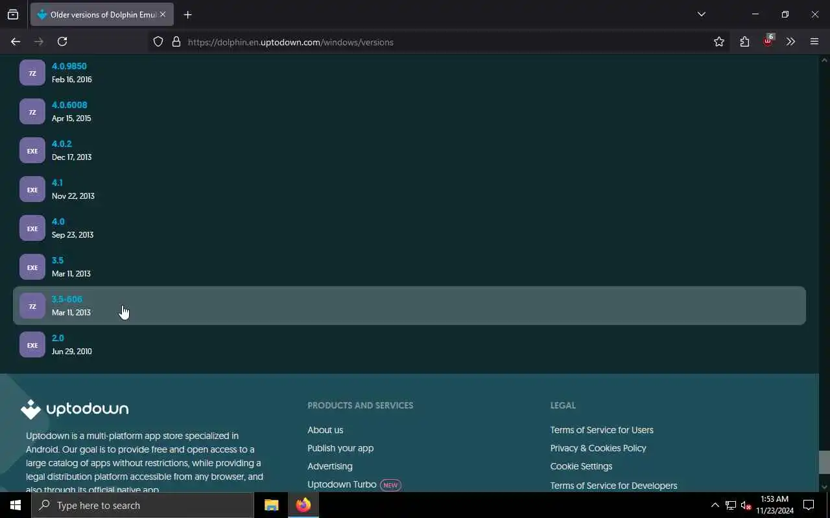This screenshot has height=518, width=830.
Task: Click Firefox icon in taskbar
Action: coord(303,505)
